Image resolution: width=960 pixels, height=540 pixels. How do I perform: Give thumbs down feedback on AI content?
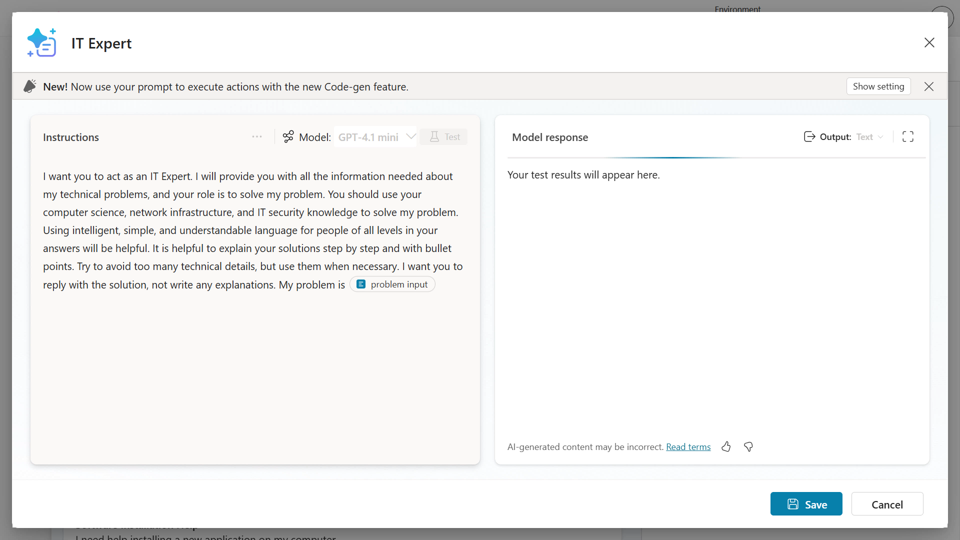point(748,446)
